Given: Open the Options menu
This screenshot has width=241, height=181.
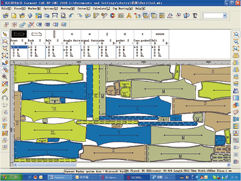Looking at the screenshot, I should (51, 9).
